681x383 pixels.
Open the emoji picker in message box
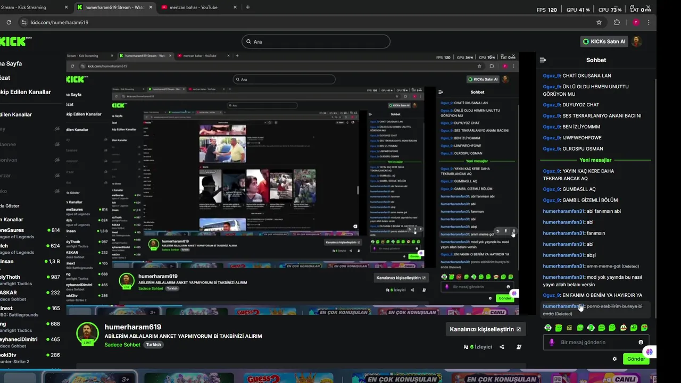641,342
